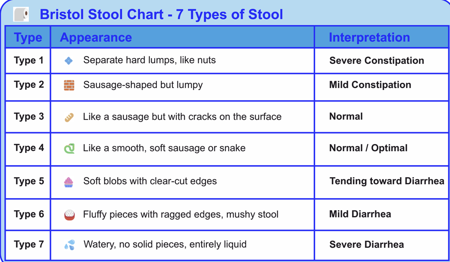Click the toilet paper roll icon

pyautogui.click(x=21, y=14)
